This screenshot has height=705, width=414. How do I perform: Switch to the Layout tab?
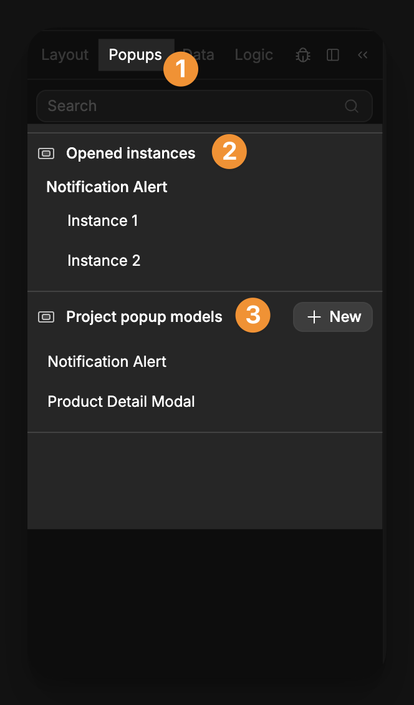[64, 55]
